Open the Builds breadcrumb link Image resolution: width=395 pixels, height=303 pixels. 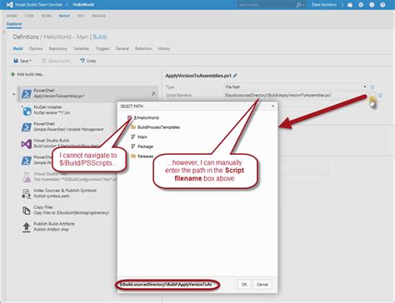pos(100,37)
